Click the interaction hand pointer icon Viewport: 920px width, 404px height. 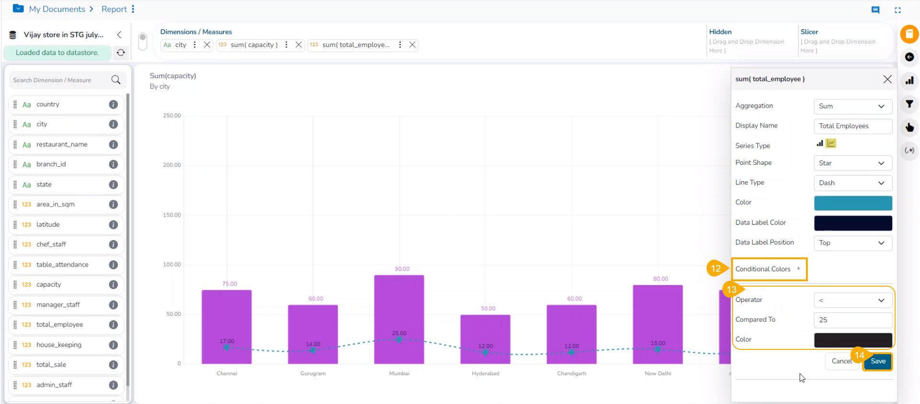[x=909, y=127]
